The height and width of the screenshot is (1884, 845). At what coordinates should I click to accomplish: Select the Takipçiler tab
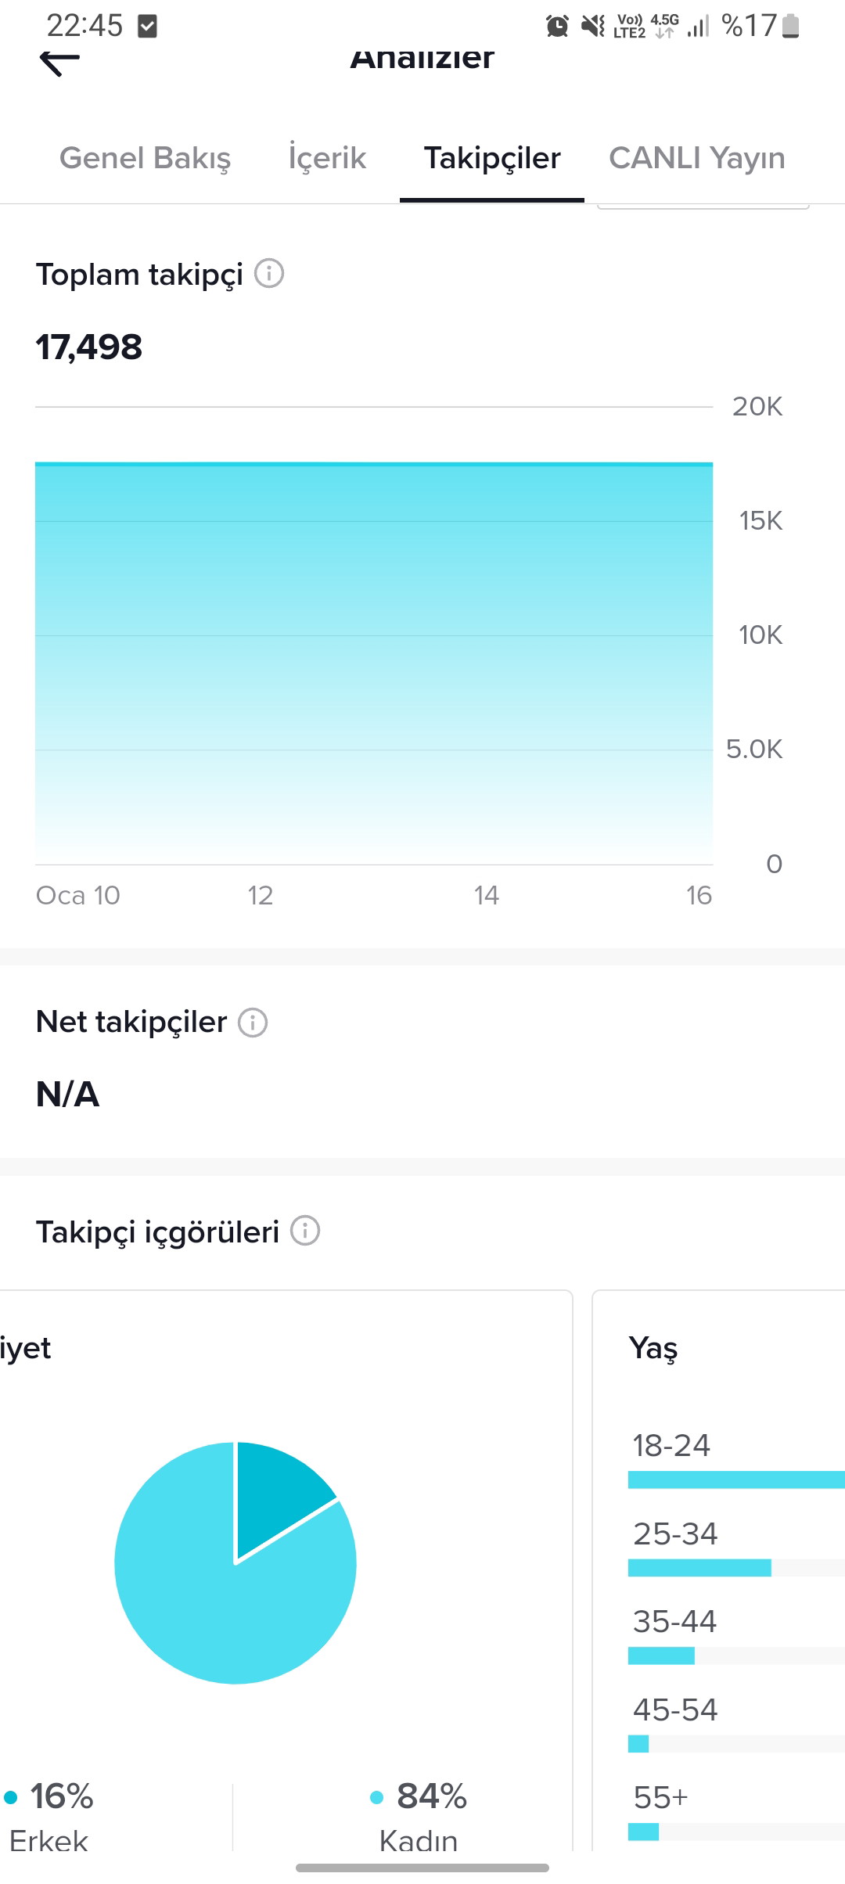tap(492, 158)
